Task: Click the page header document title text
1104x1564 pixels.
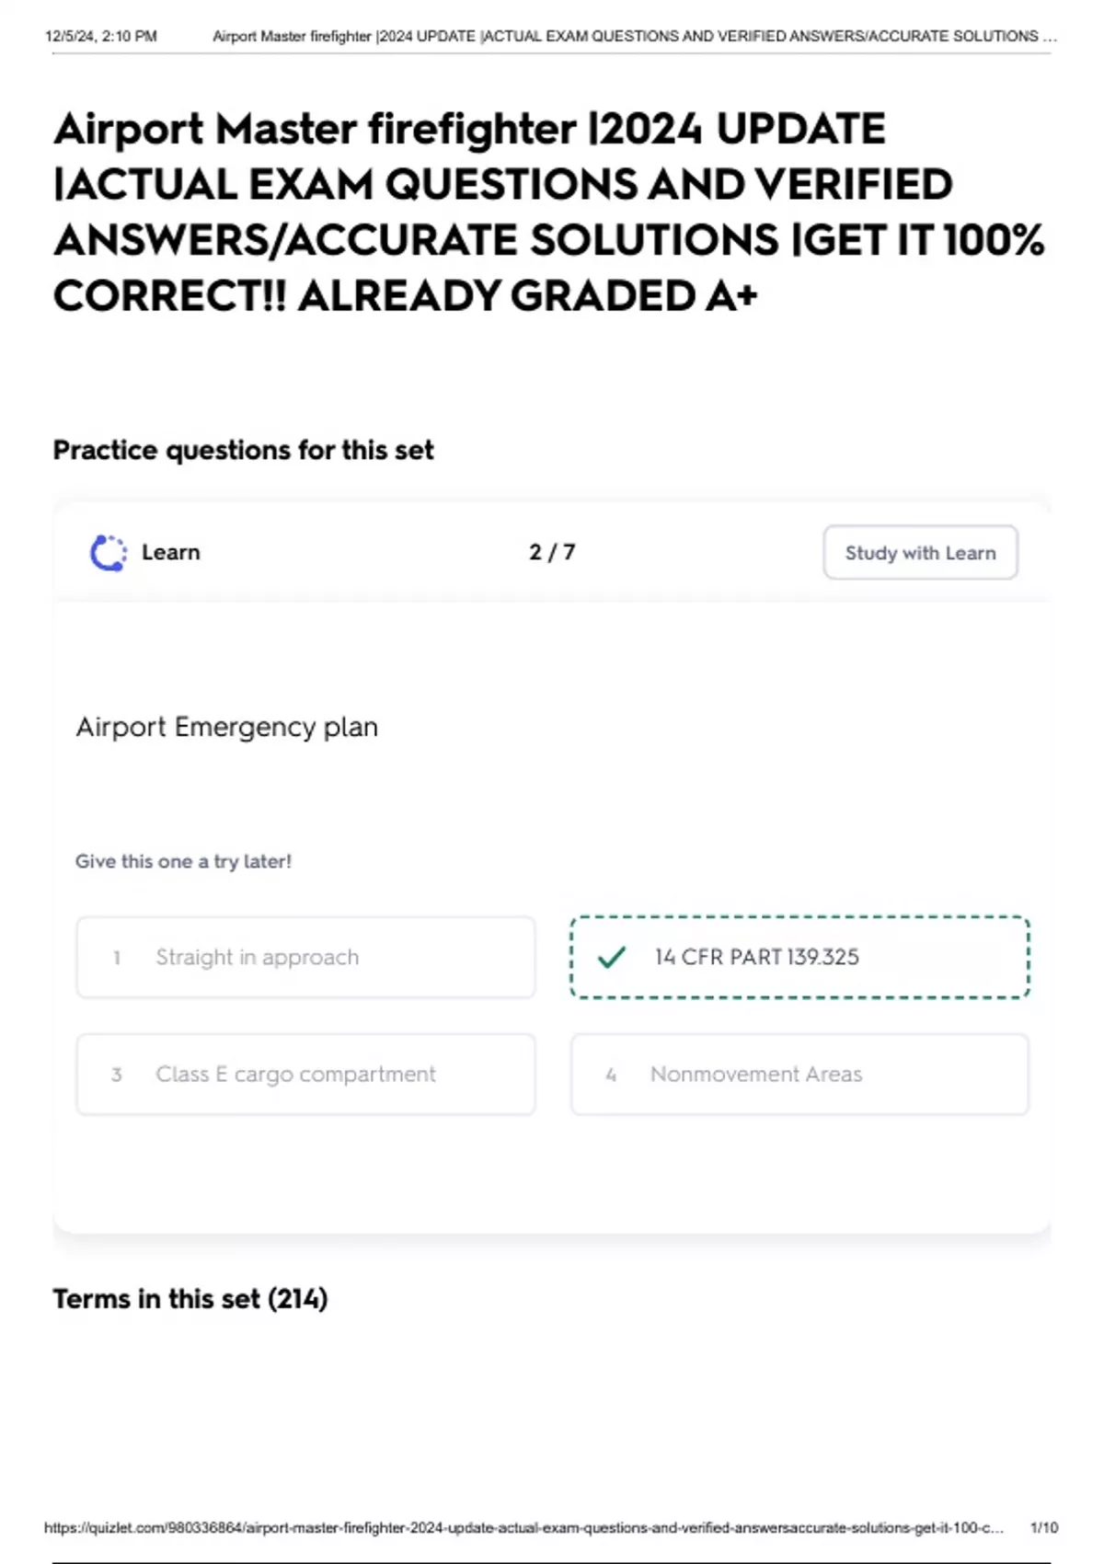Action: click(x=635, y=36)
